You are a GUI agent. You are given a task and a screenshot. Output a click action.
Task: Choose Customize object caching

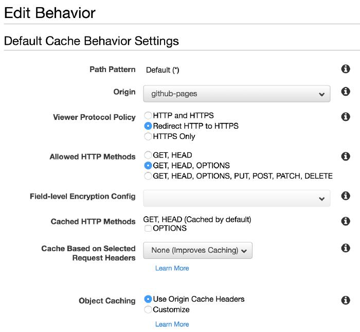[x=148, y=309]
